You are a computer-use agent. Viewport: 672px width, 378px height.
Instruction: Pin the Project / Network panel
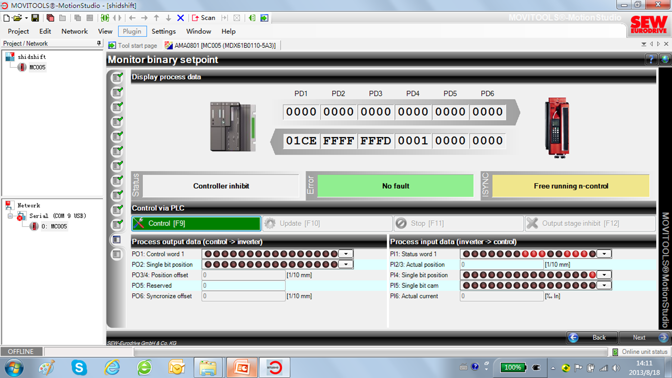(99, 43)
